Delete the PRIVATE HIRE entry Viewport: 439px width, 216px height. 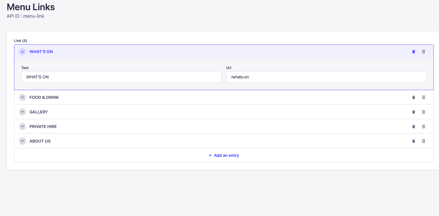[x=413, y=127]
